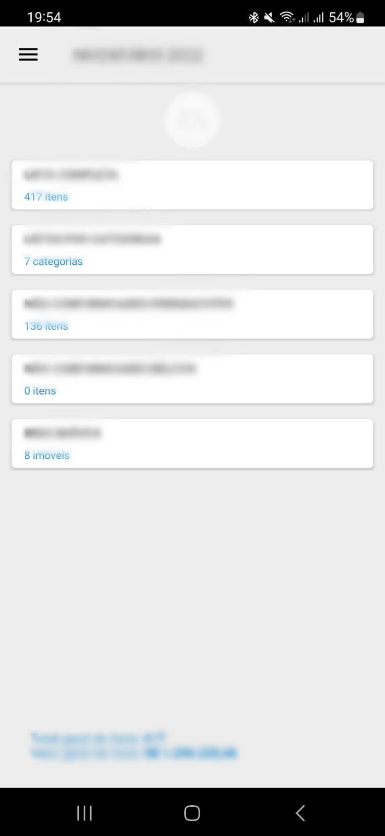385x836 pixels.
Task: Tap the Android home button
Action: pyautogui.click(x=192, y=813)
